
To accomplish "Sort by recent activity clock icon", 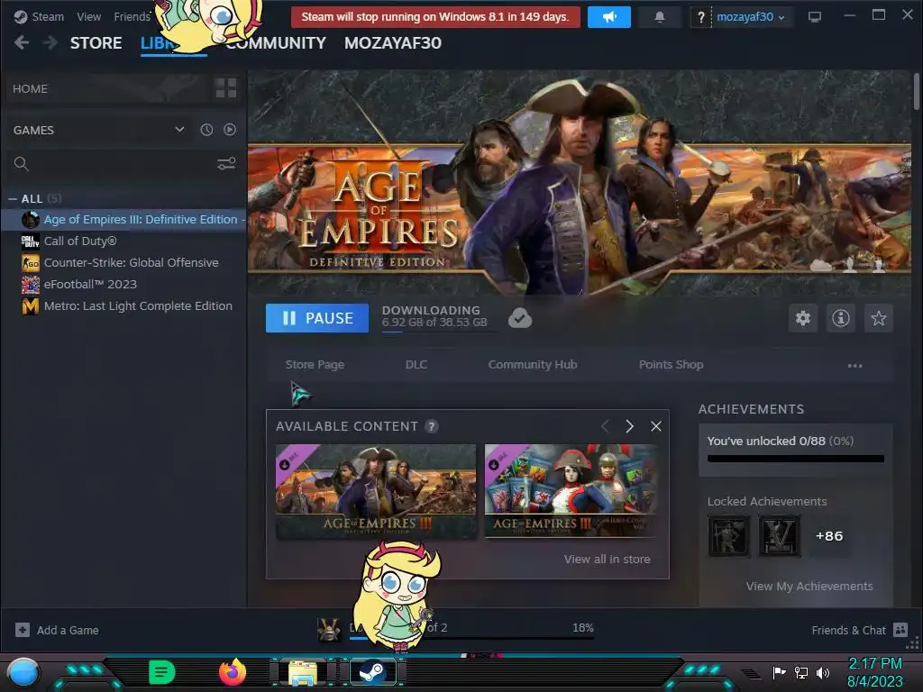I will coord(206,130).
